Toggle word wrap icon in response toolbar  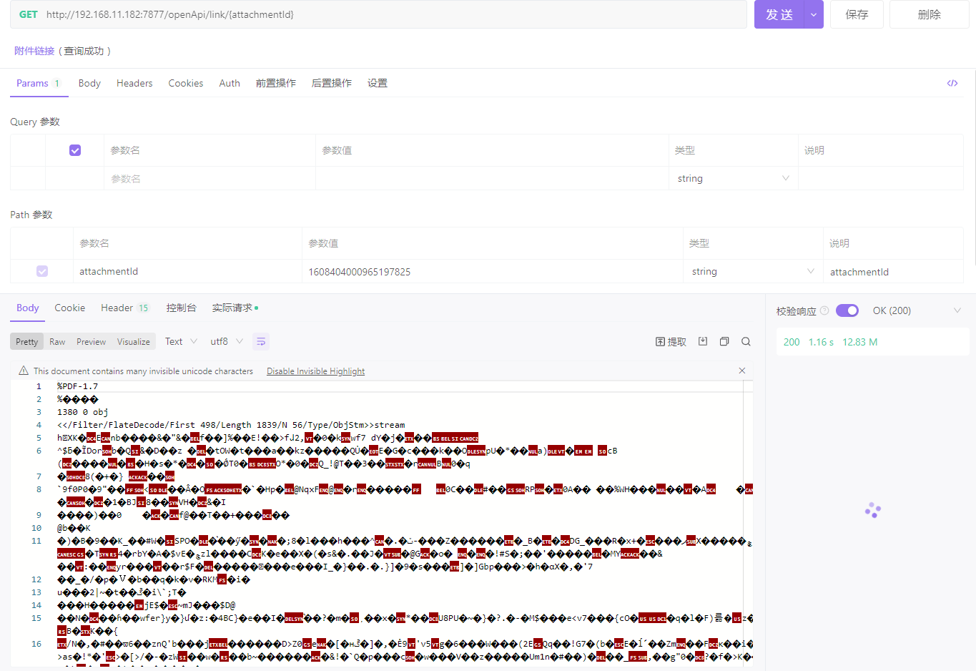261,342
